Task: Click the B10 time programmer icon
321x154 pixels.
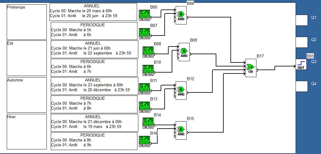Action: point(148,70)
